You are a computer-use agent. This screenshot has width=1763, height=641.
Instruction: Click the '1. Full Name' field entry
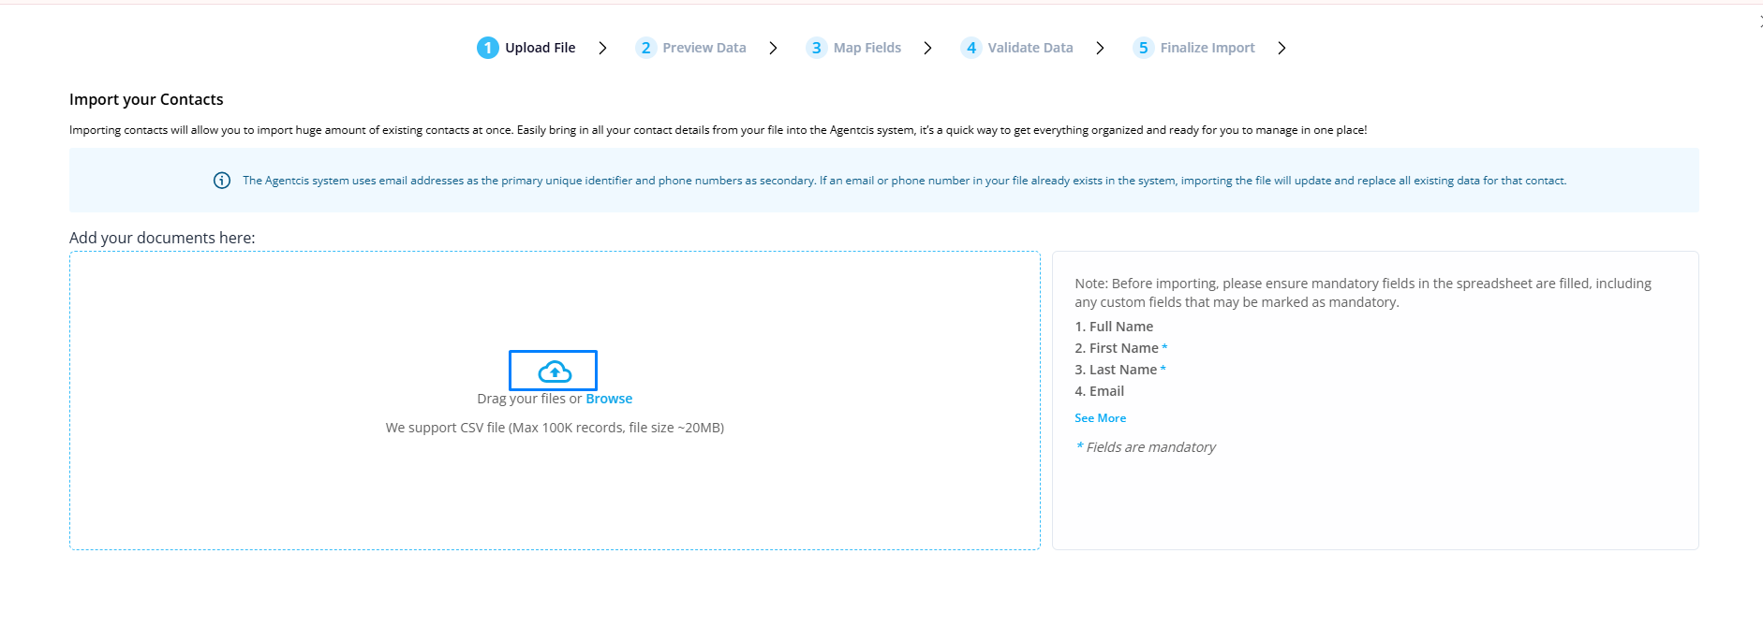(1114, 327)
